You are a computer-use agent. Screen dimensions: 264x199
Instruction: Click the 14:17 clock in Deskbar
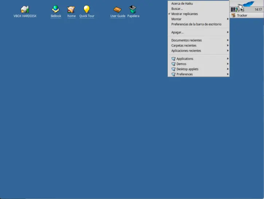(258, 9)
